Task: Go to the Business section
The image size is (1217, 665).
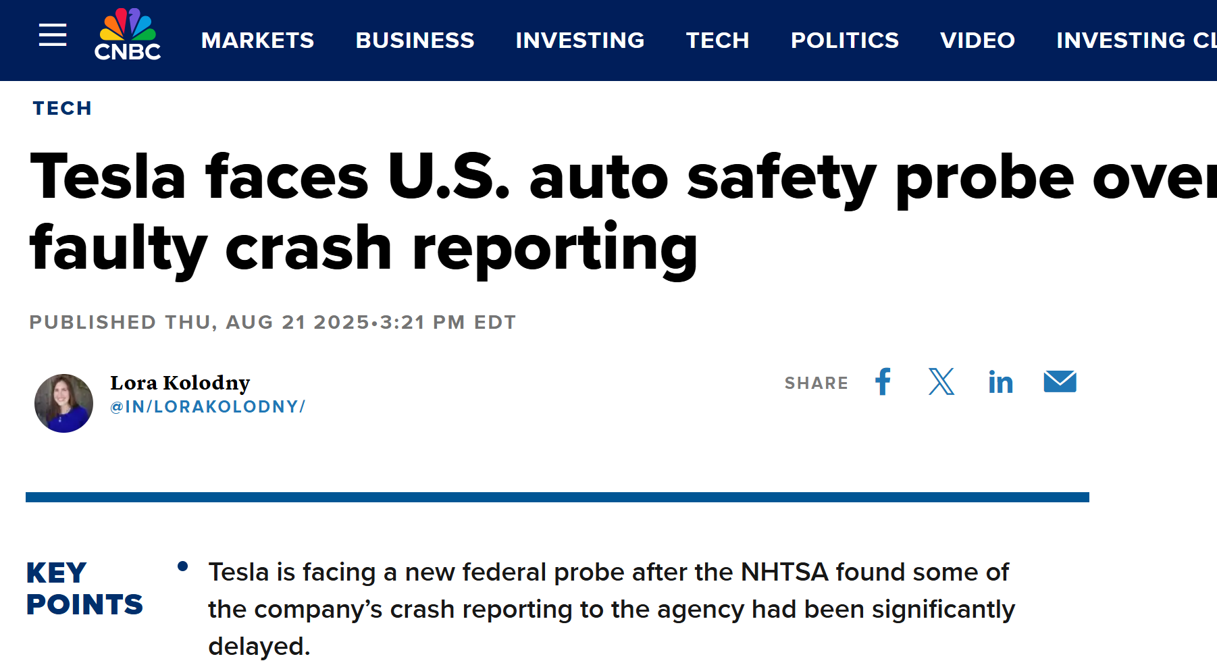Action: click(415, 41)
